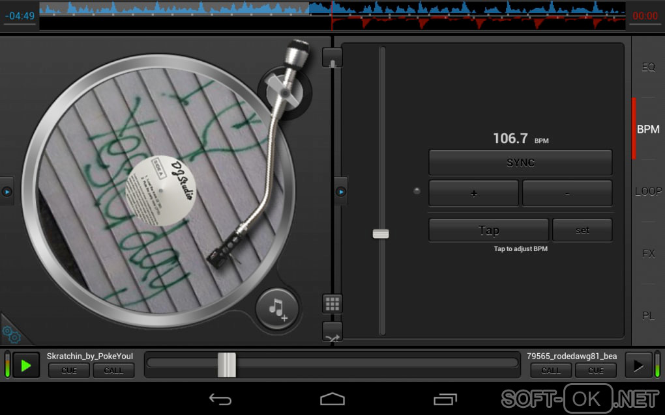Image resolution: width=665 pixels, height=415 pixels.
Task: Open the add music track icon
Action: point(277,309)
